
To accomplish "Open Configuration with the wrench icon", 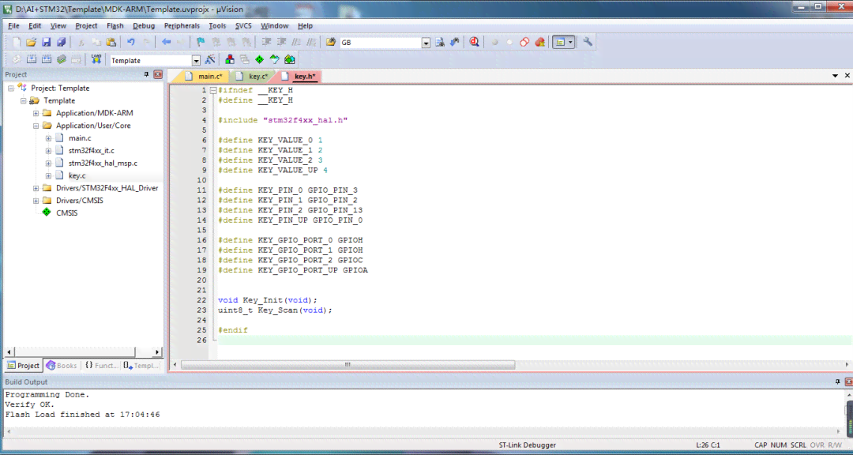I will [x=588, y=42].
